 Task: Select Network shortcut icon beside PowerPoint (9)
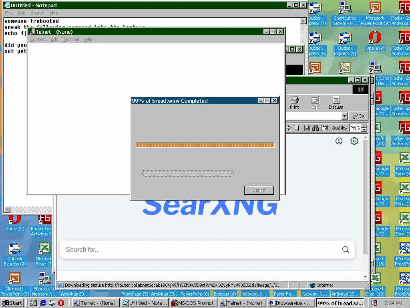345,14
